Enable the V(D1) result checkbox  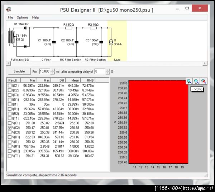point(9,137)
